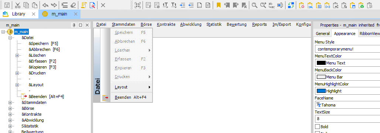Click the paste clipboard with red gear

click(301, 5)
